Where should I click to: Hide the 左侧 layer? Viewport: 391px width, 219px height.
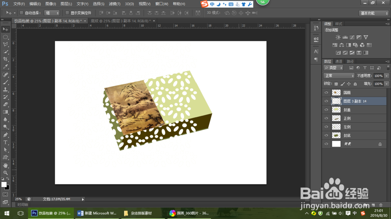pos(326,127)
